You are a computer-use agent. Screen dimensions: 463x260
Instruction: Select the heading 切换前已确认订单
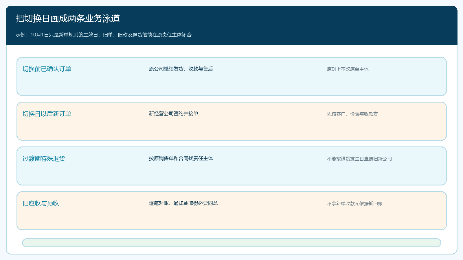[47, 69]
